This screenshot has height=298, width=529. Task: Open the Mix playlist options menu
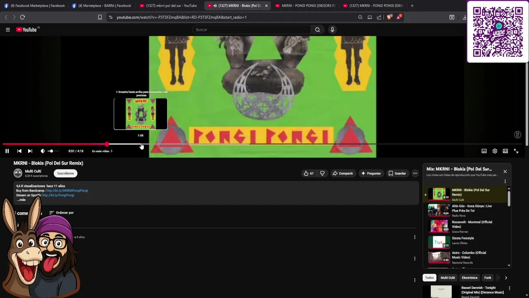pos(505,181)
